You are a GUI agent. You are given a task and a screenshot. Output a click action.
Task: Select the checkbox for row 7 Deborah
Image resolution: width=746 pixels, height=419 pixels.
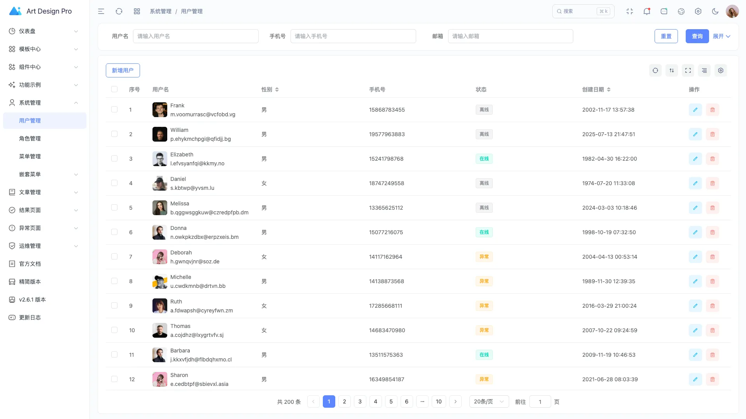pos(114,256)
